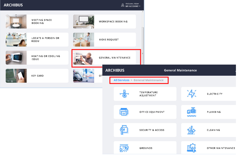This screenshot has width=239, height=157.
Task: Open My Account dropdown menu
Action: point(133,6)
